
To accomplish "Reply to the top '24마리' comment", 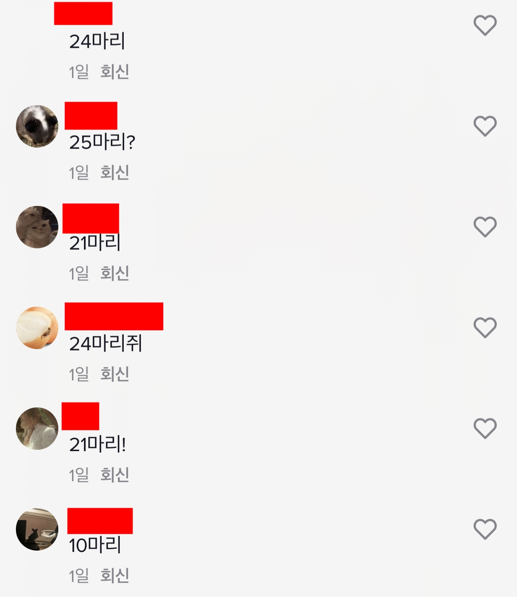I will click(114, 72).
